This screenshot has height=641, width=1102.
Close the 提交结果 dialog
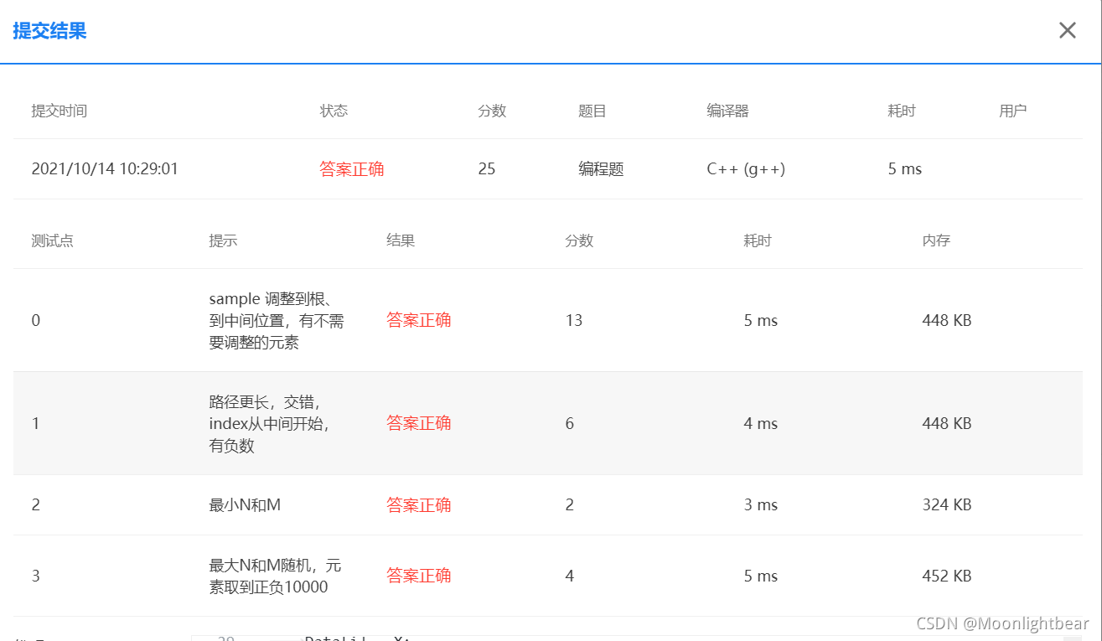(x=1067, y=31)
